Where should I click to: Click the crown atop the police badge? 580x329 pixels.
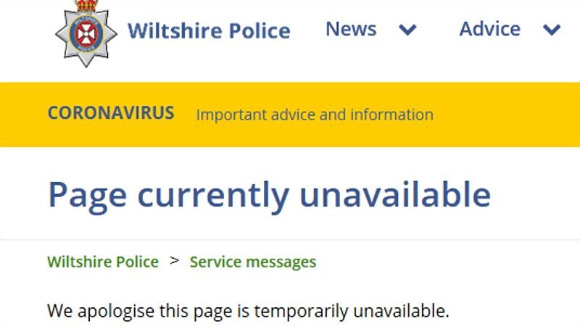[x=86, y=6]
